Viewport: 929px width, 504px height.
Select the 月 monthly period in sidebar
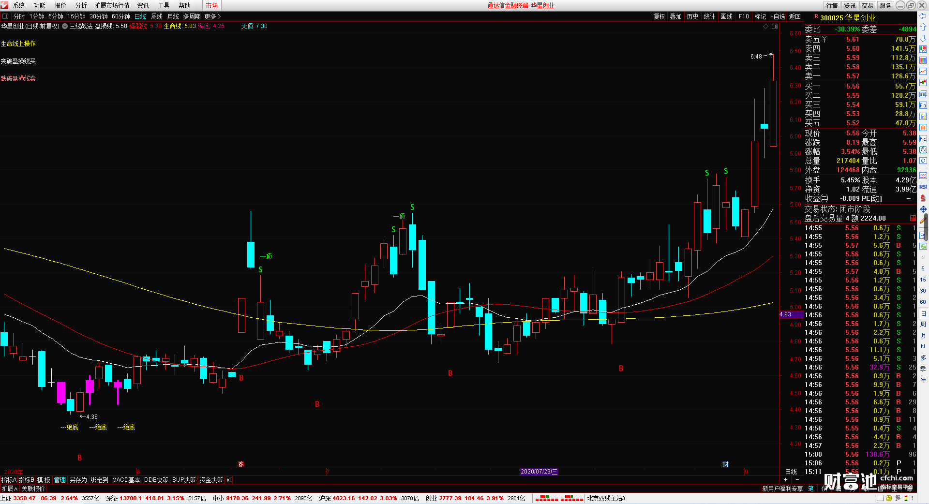(x=923, y=336)
